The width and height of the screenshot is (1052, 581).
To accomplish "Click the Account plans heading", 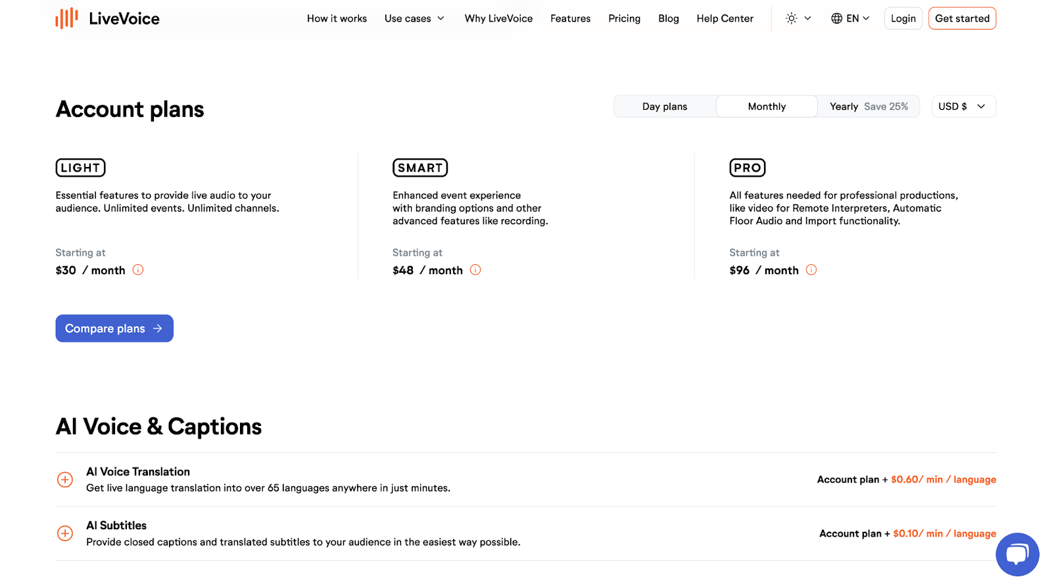I will pyautogui.click(x=130, y=109).
